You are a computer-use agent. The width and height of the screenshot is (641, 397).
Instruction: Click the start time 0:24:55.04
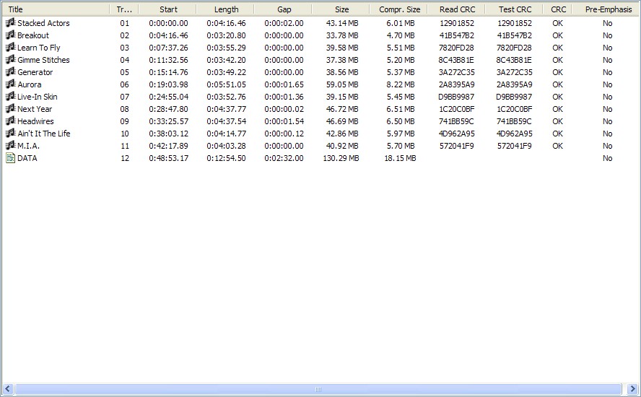pos(168,97)
